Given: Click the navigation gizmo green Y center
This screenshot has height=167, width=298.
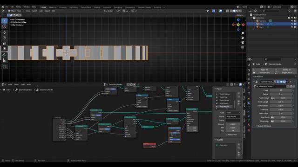Looking at the screenshot, I should (x=238, y=25).
